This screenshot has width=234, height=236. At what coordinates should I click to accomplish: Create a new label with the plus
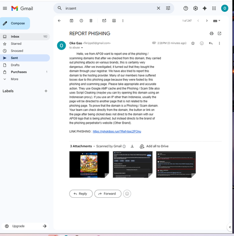click(x=46, y=91)
